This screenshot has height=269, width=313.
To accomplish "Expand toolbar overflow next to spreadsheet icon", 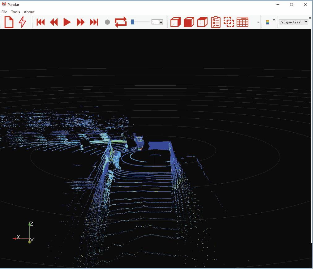I will 258,22.
